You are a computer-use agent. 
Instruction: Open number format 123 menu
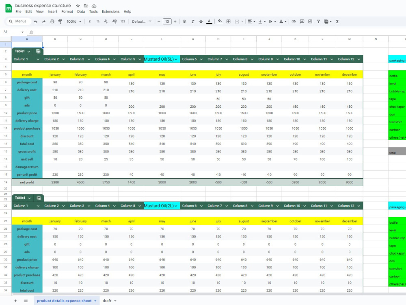(123, 22)
